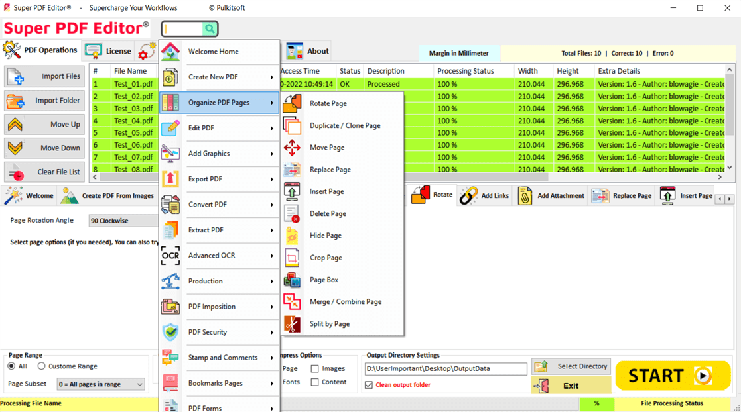
Task: Click the Import Files button
Action: [x=44, y=76]
